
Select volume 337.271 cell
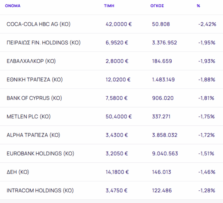click(161, 116)
